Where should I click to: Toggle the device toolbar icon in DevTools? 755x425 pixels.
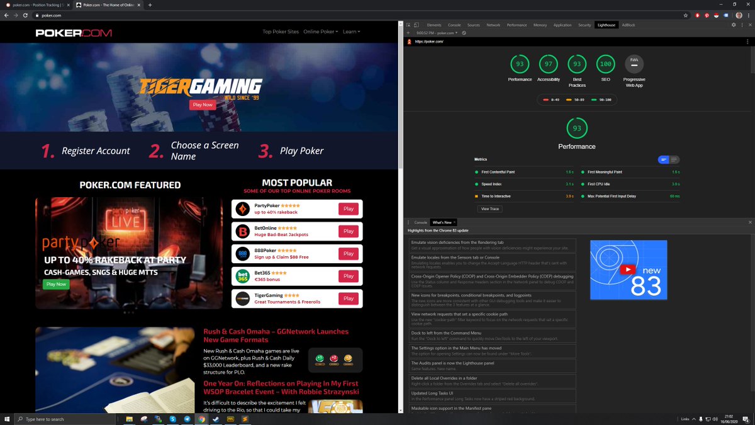click(x=417, y=25)
